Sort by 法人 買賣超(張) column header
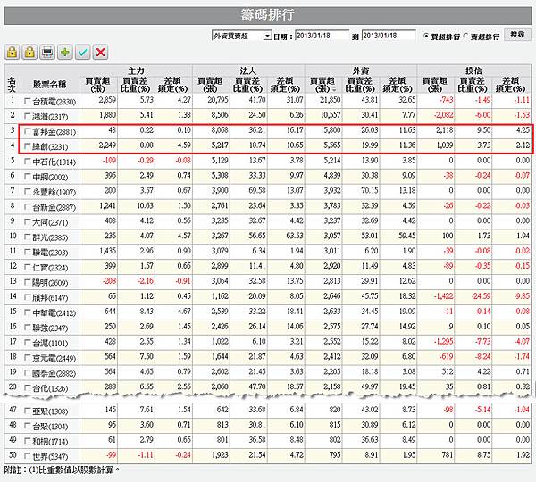Image resolution: width=536 pixels, height=482 pixels. [x=210, y=85]
